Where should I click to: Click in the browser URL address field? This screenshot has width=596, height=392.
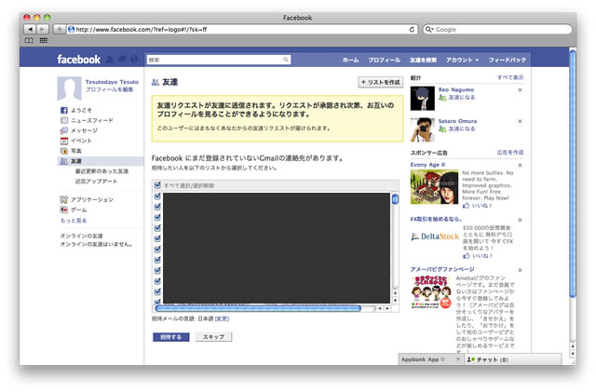[242, 29]
